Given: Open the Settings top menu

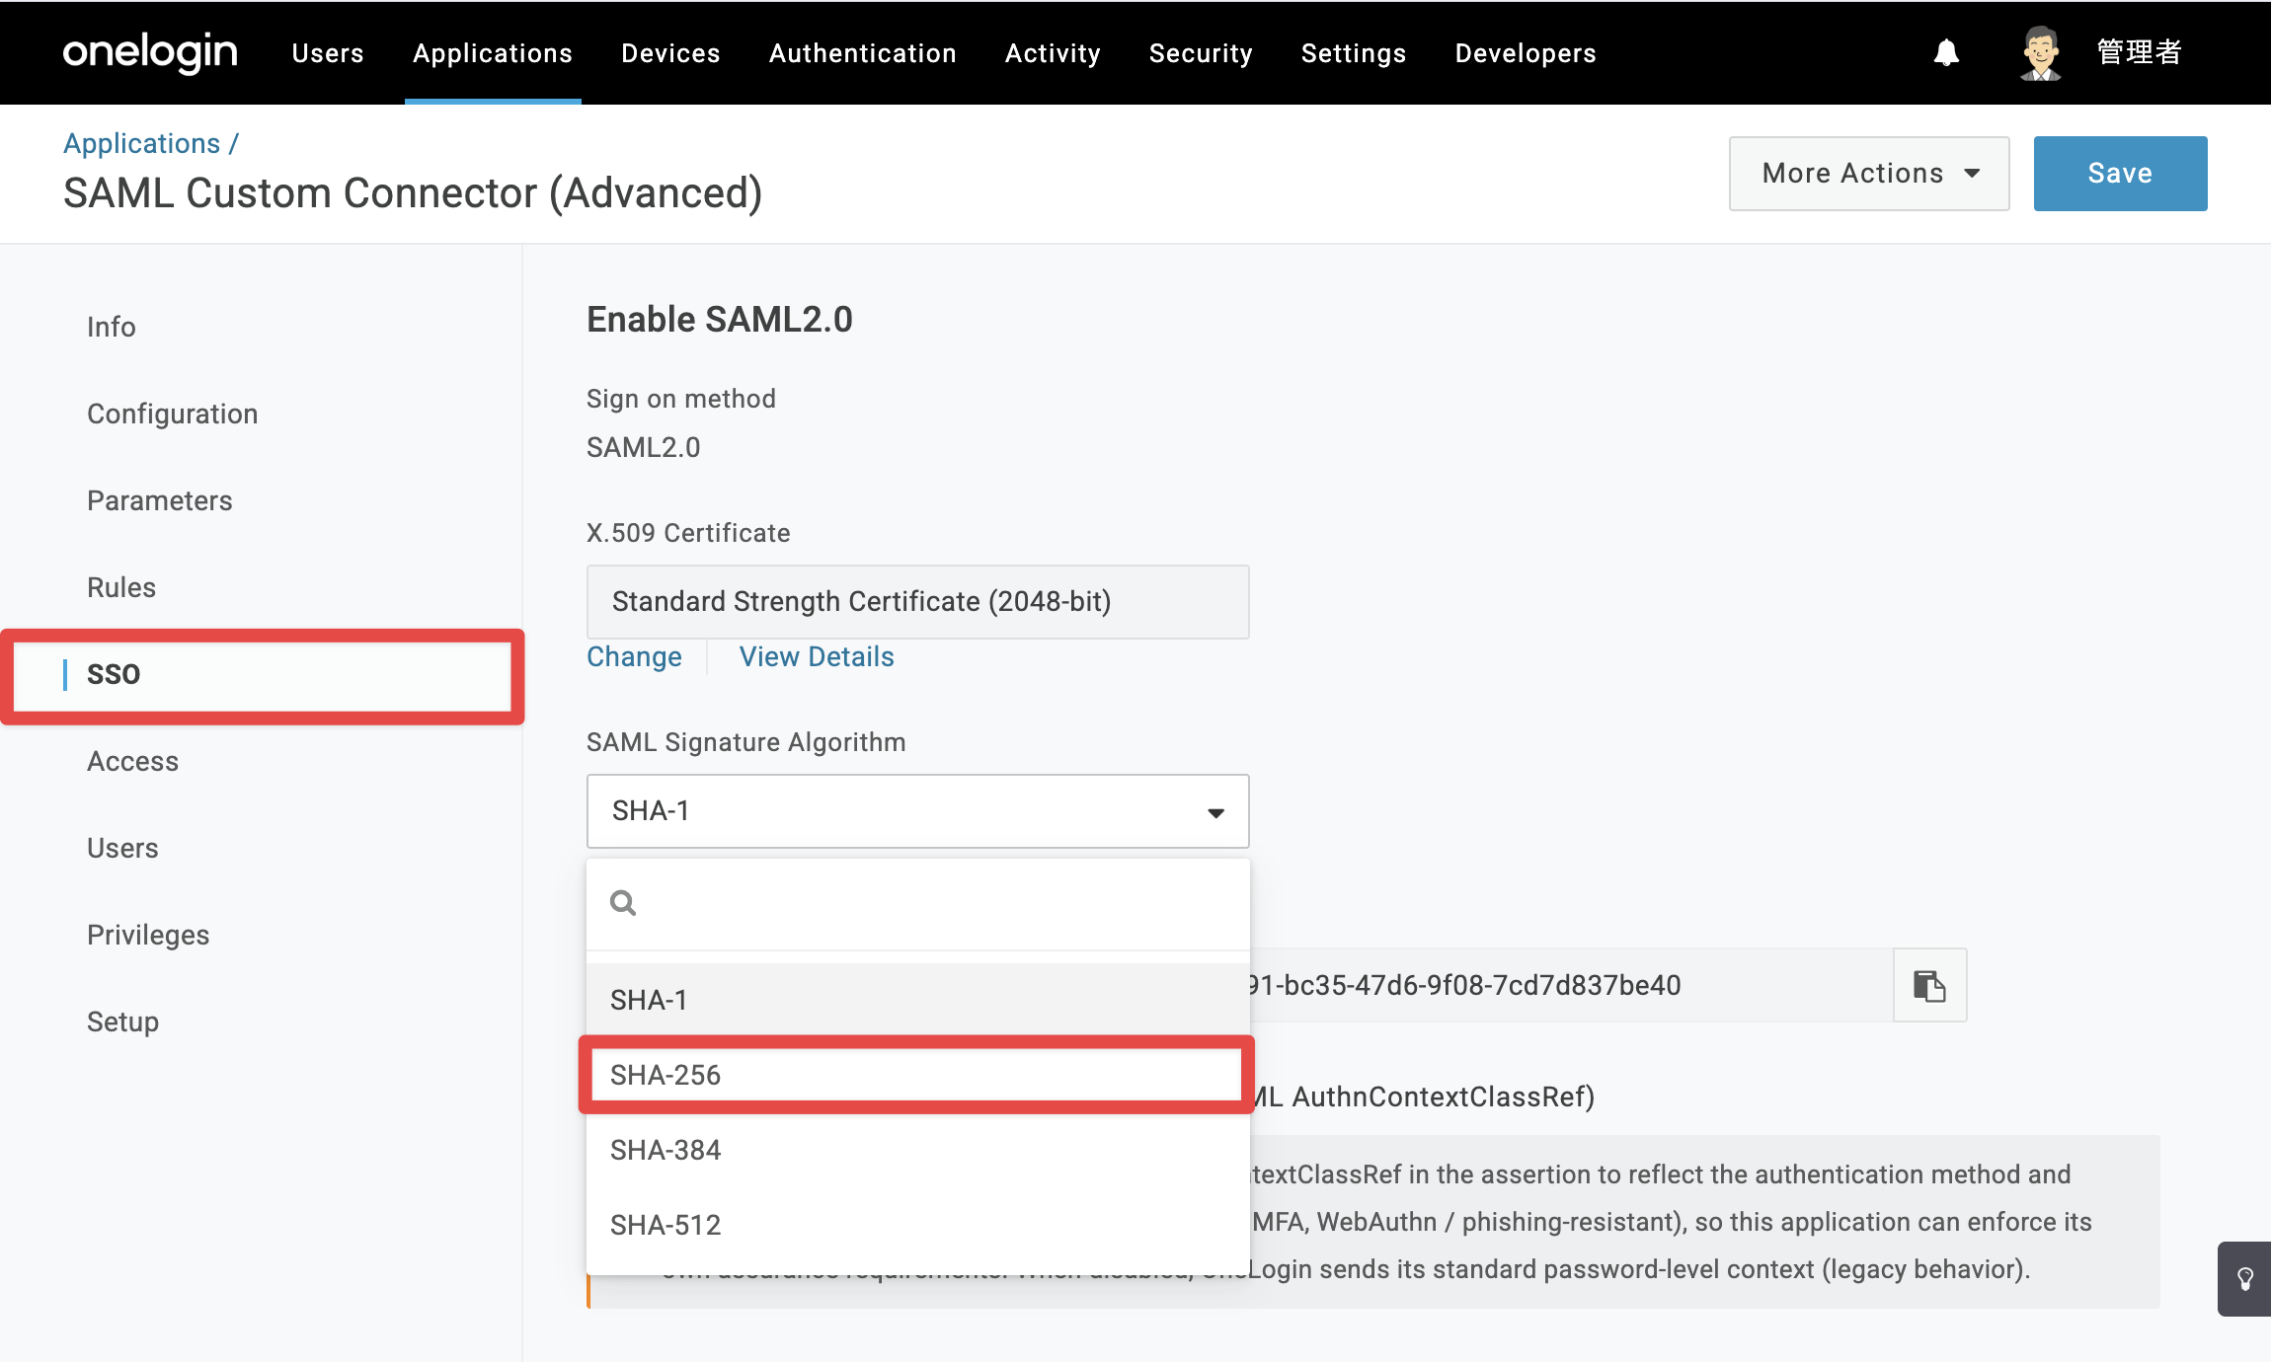Looking at the screenshot, I should tap(1354, 53).
